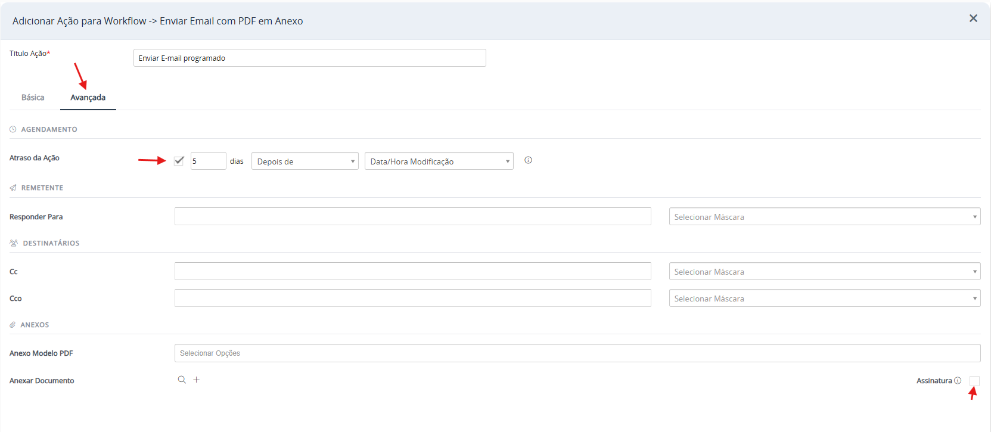The height and width of the screenshot is (432, 991).
Task: Click the DESTINATÁRIOS section heading
Action: click(51, 243)
